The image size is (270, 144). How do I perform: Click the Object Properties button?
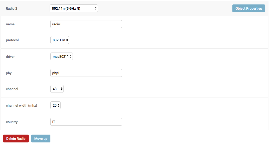(249, 8)
